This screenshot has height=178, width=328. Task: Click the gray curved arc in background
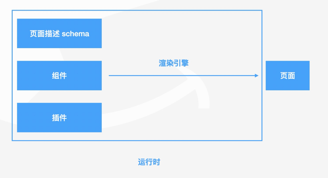pyautogui.click(x=203, y=96)
